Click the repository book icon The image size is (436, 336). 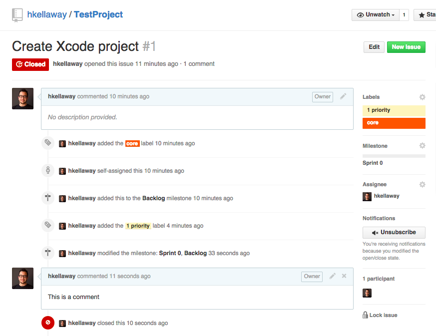tap(17, 15)
